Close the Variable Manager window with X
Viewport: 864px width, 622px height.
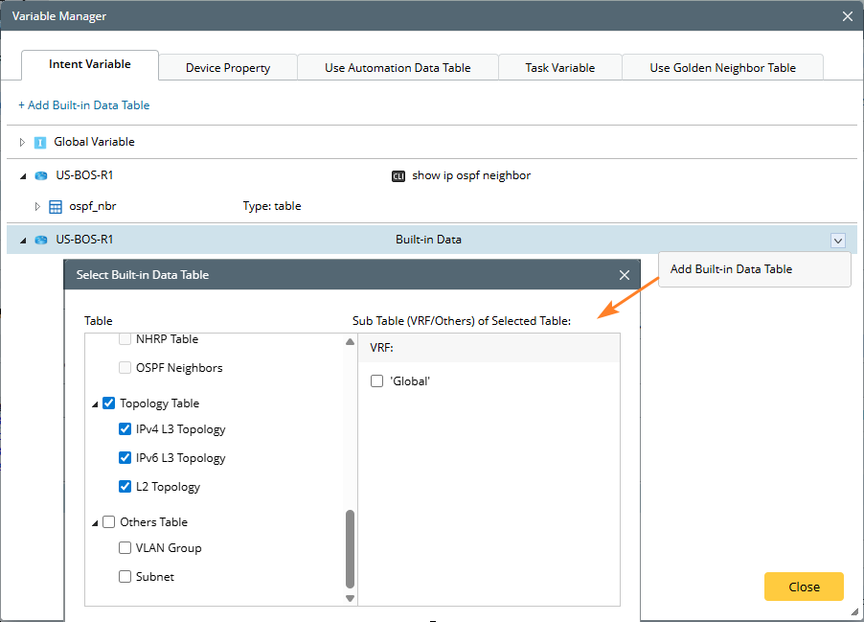click(847, 16)
